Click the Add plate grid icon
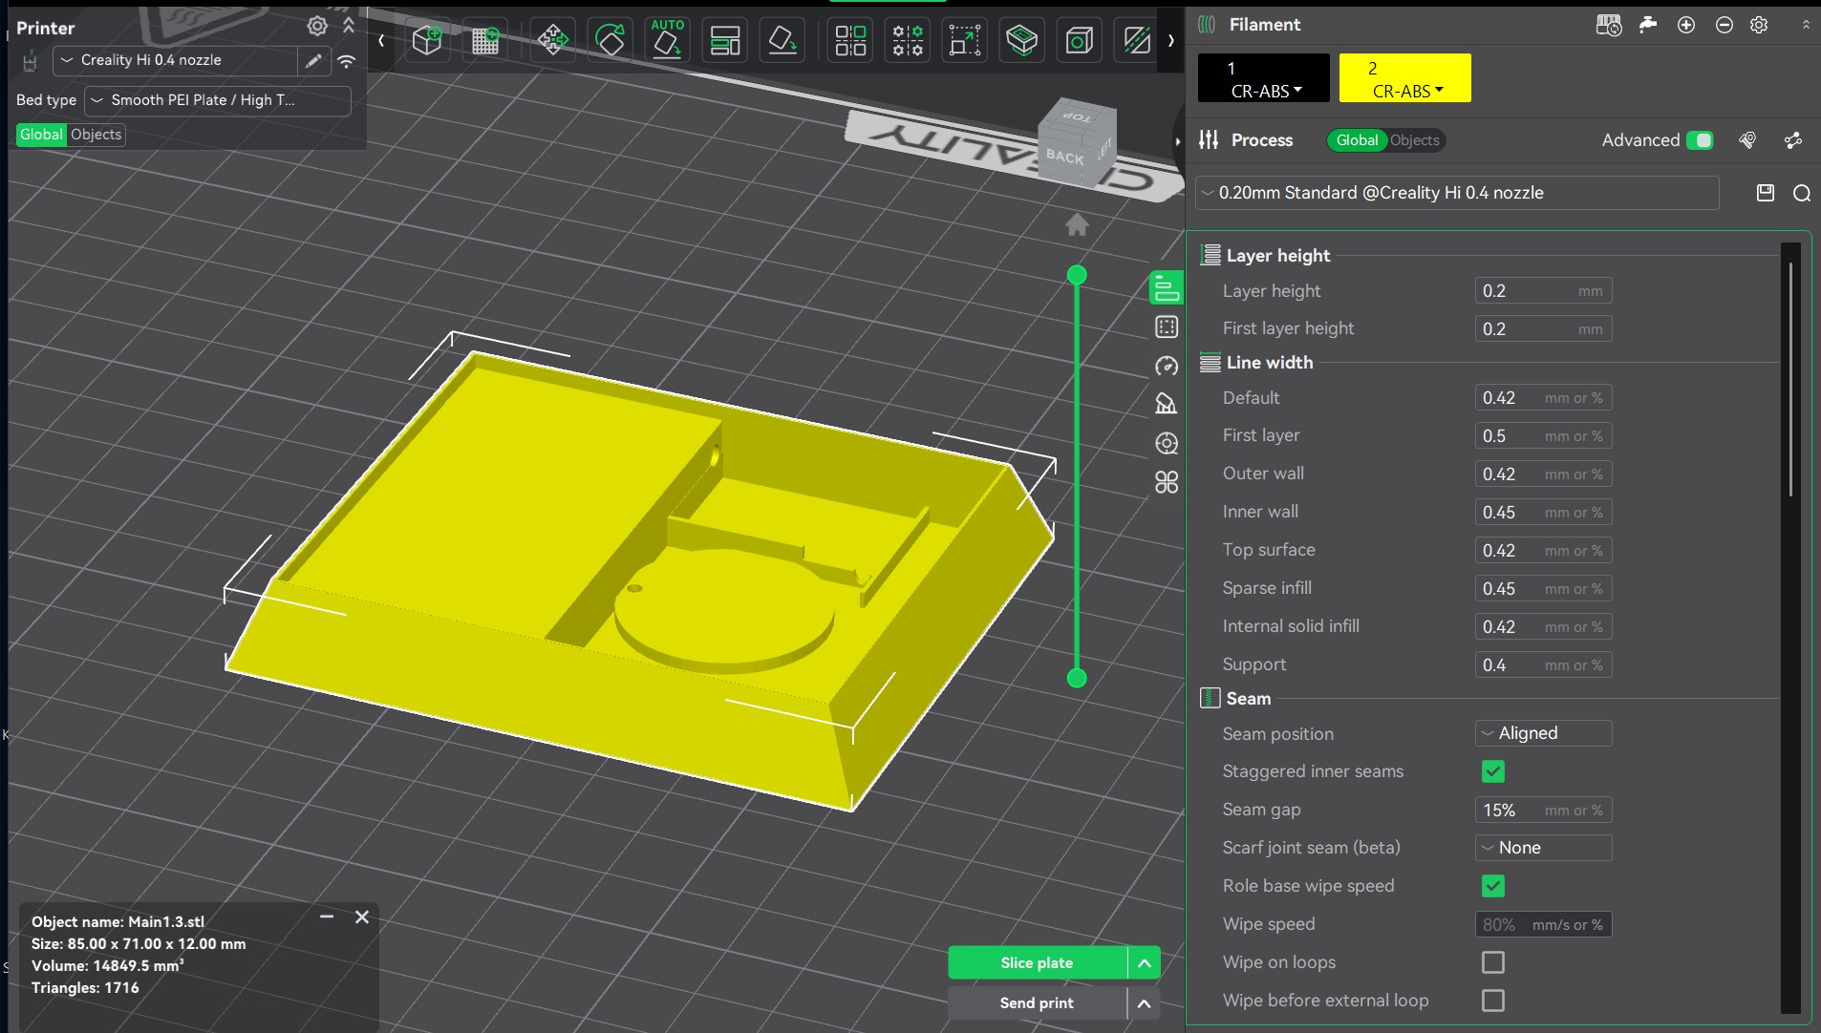The height and width of the screenshot is (1033, 1821). pyautogui.click(x=485, y=40)
